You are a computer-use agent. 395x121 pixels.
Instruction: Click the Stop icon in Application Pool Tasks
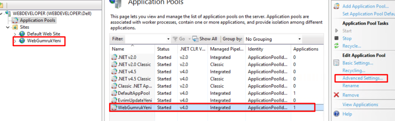point(337,38)
